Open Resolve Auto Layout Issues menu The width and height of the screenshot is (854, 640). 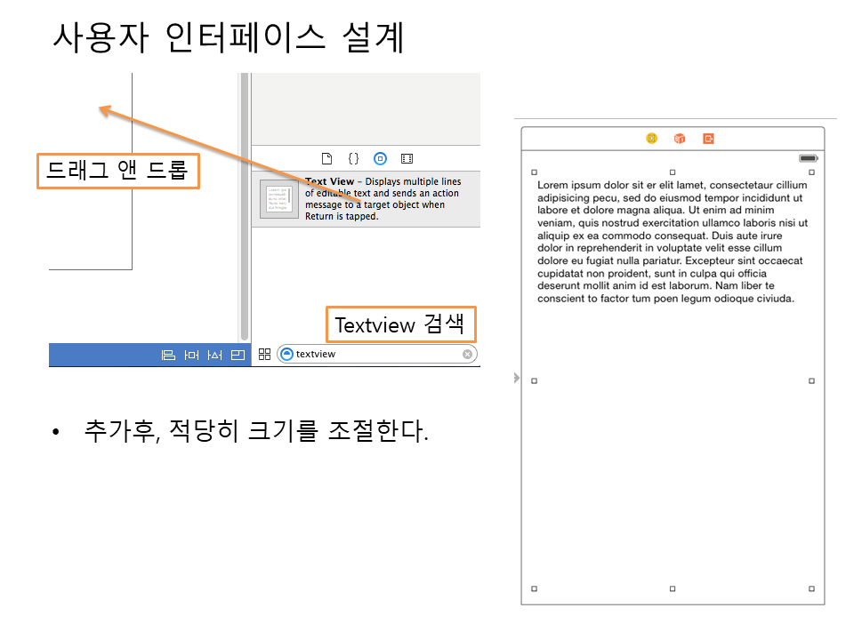click(214, 355)
